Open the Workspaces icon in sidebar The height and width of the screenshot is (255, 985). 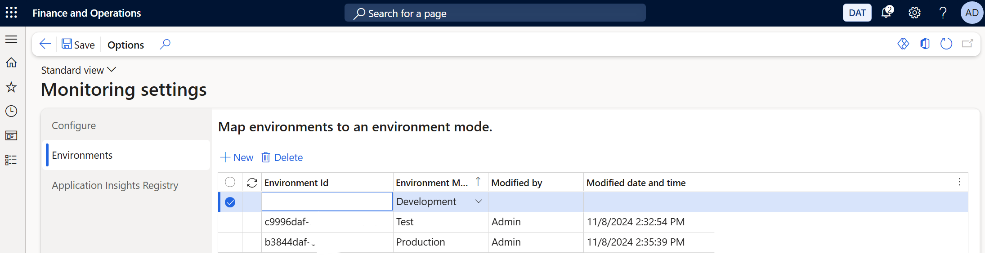(11, 135)
